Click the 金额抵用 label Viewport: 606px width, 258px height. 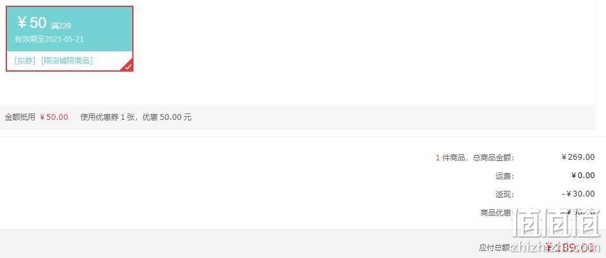(20, 117)
